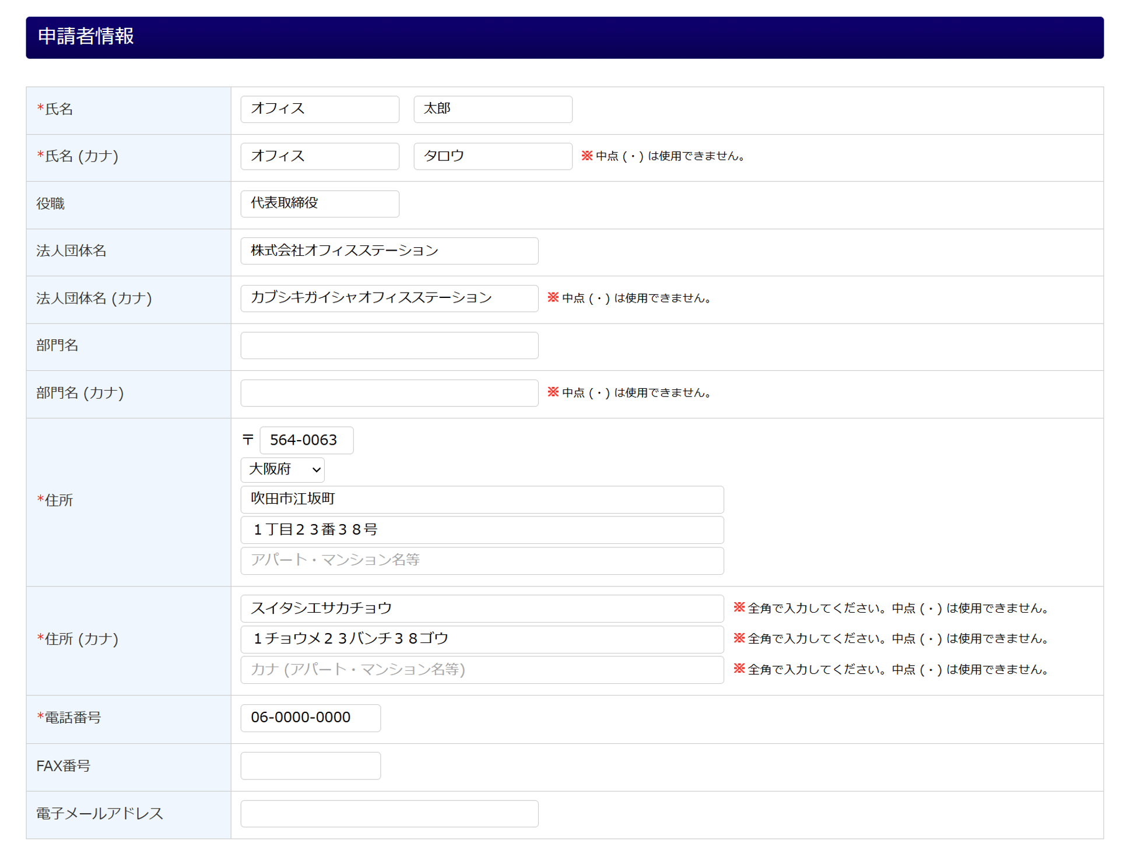This screenshot has height=854, width=1130.
Task: Click the 法人団体名 field 株式会社オフィスステーション
Action: [x=389, y=251]
